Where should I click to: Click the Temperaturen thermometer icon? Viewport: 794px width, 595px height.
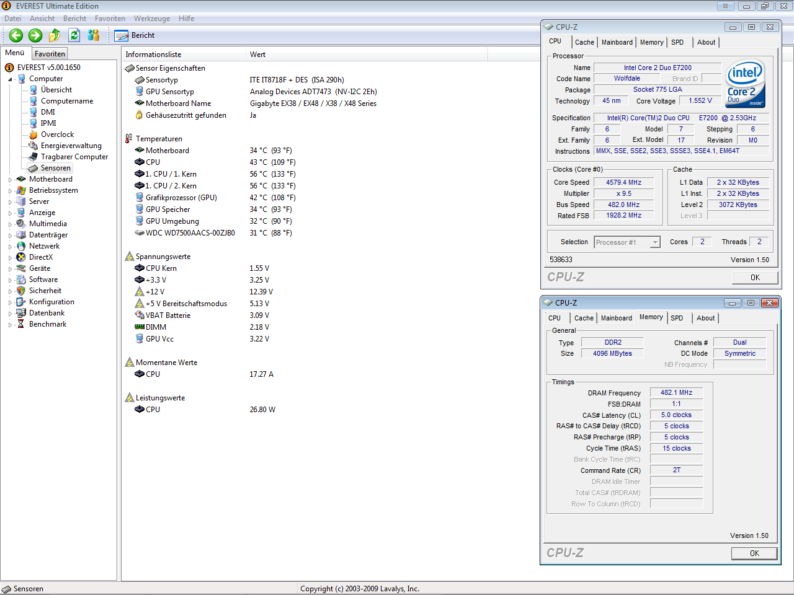pos(129,139)
